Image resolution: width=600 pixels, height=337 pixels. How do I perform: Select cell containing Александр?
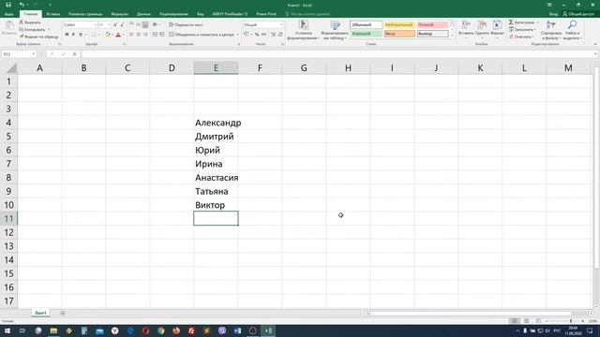(216, 123)
